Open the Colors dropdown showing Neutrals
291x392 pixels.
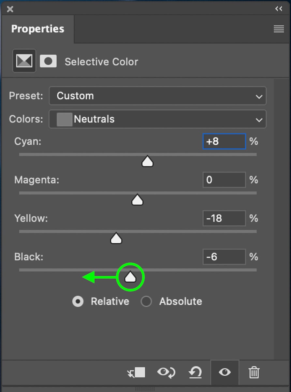tap(157, 119)
